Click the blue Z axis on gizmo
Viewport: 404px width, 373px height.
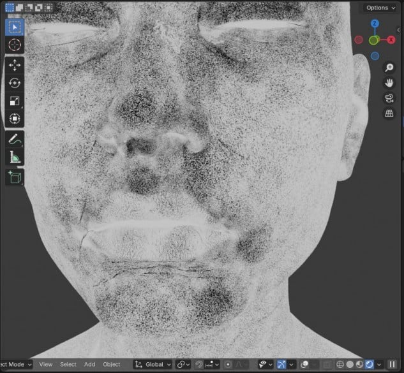(x=375, y=24)
